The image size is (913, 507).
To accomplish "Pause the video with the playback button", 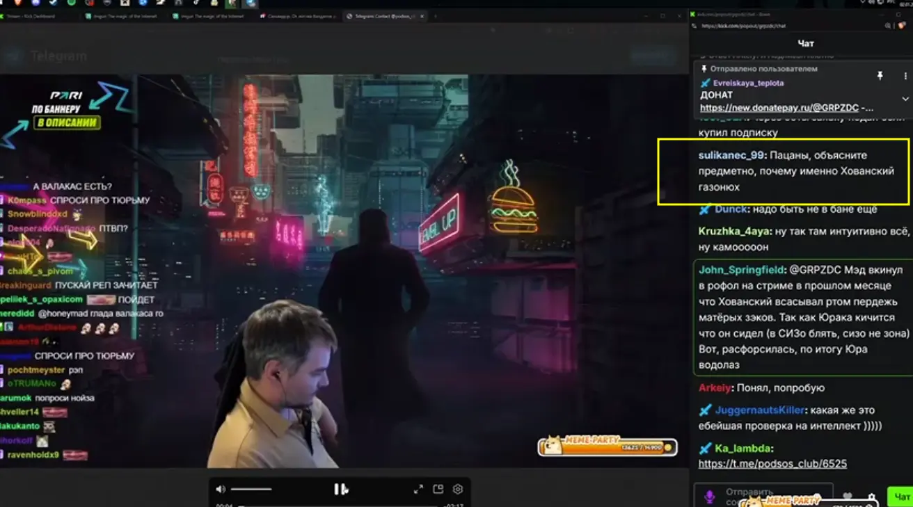I will 340,489.
